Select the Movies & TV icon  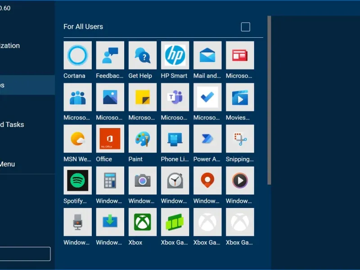(240, 97)
